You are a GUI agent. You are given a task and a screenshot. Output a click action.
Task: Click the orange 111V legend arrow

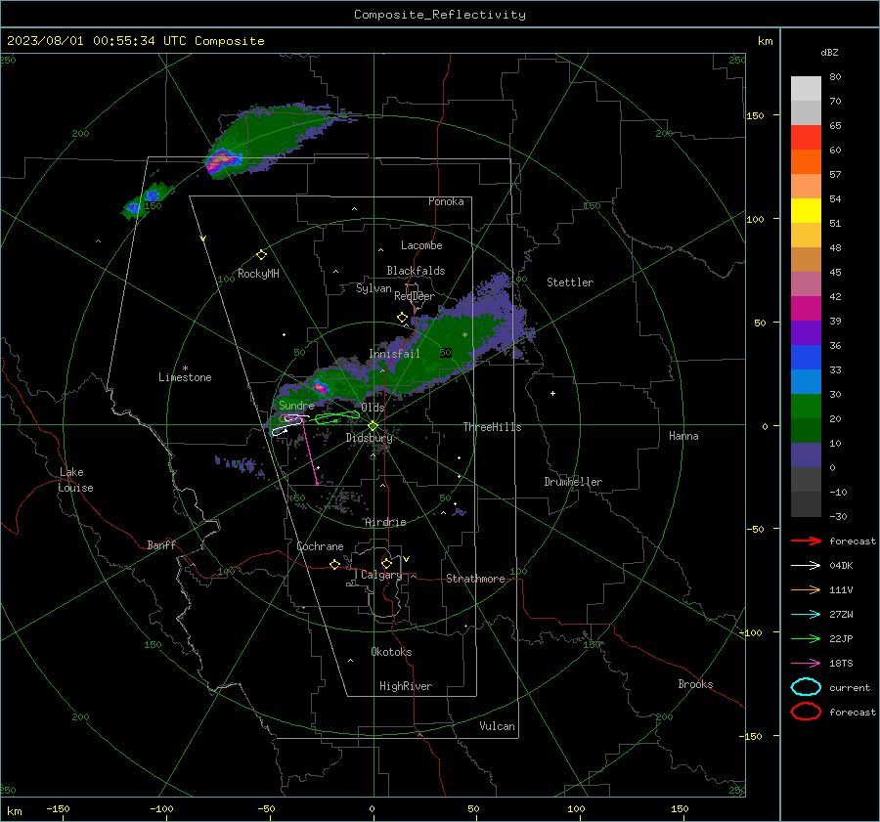tap(806, 589)
